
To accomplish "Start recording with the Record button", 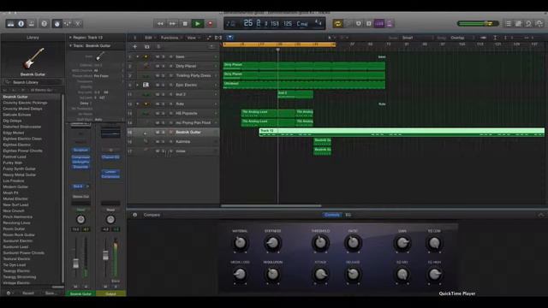I will [x=210, y=24].
